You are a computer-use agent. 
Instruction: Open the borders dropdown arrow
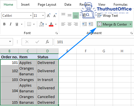point(34,24)
